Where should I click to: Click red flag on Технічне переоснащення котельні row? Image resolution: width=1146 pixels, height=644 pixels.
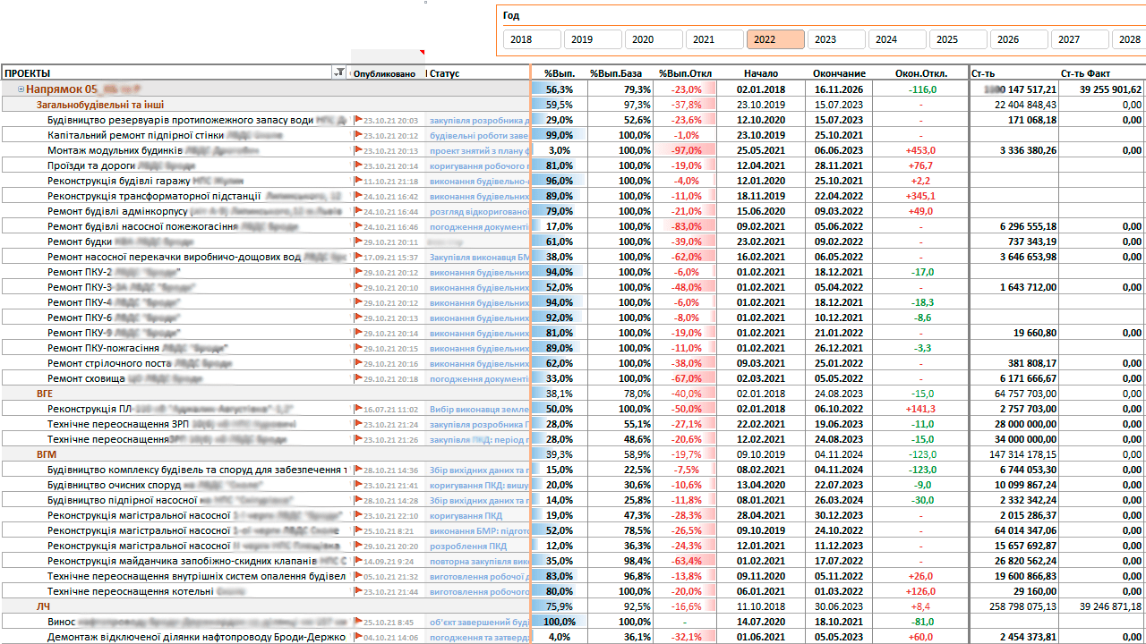[358, 591]
